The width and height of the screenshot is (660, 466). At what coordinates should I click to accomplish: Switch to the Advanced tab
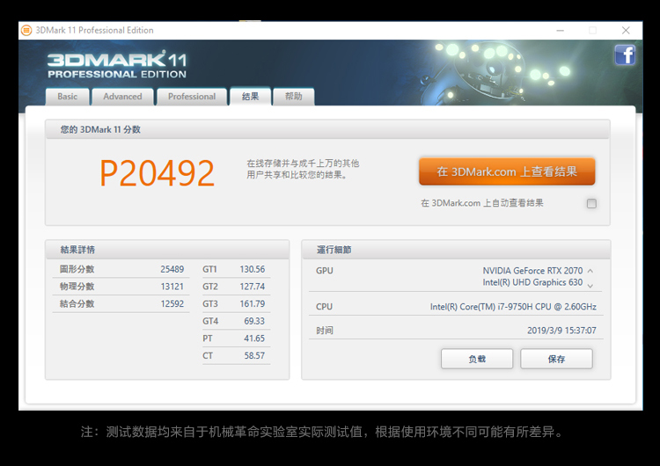point(122,97)
